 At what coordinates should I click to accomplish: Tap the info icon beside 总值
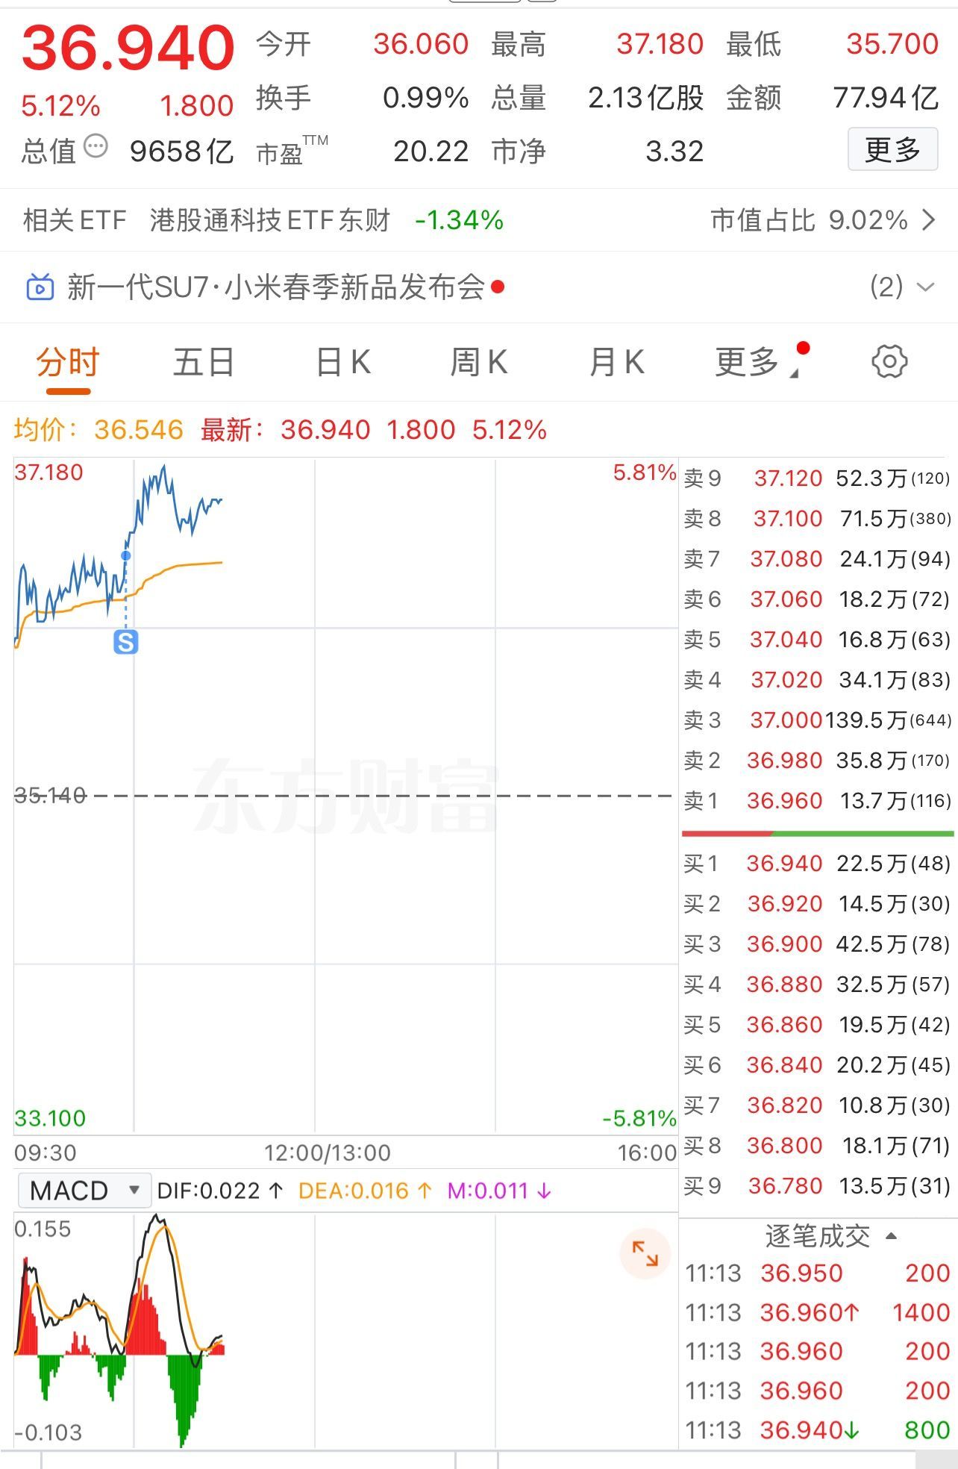(x=96, y=147)
